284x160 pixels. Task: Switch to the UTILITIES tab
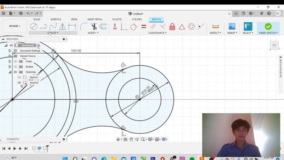click(x=137, y=19)
